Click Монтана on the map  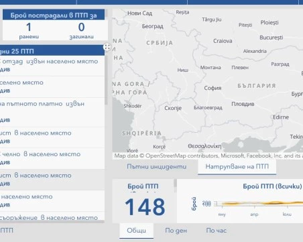(x=210, y=68)
